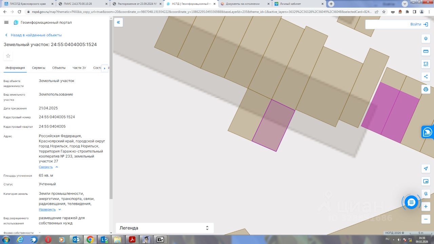The width and height of the screenshot is (434, 244).
Task: Return via Назад в найденные объекты
Action: pyautogui.click(x=33, y=35)
